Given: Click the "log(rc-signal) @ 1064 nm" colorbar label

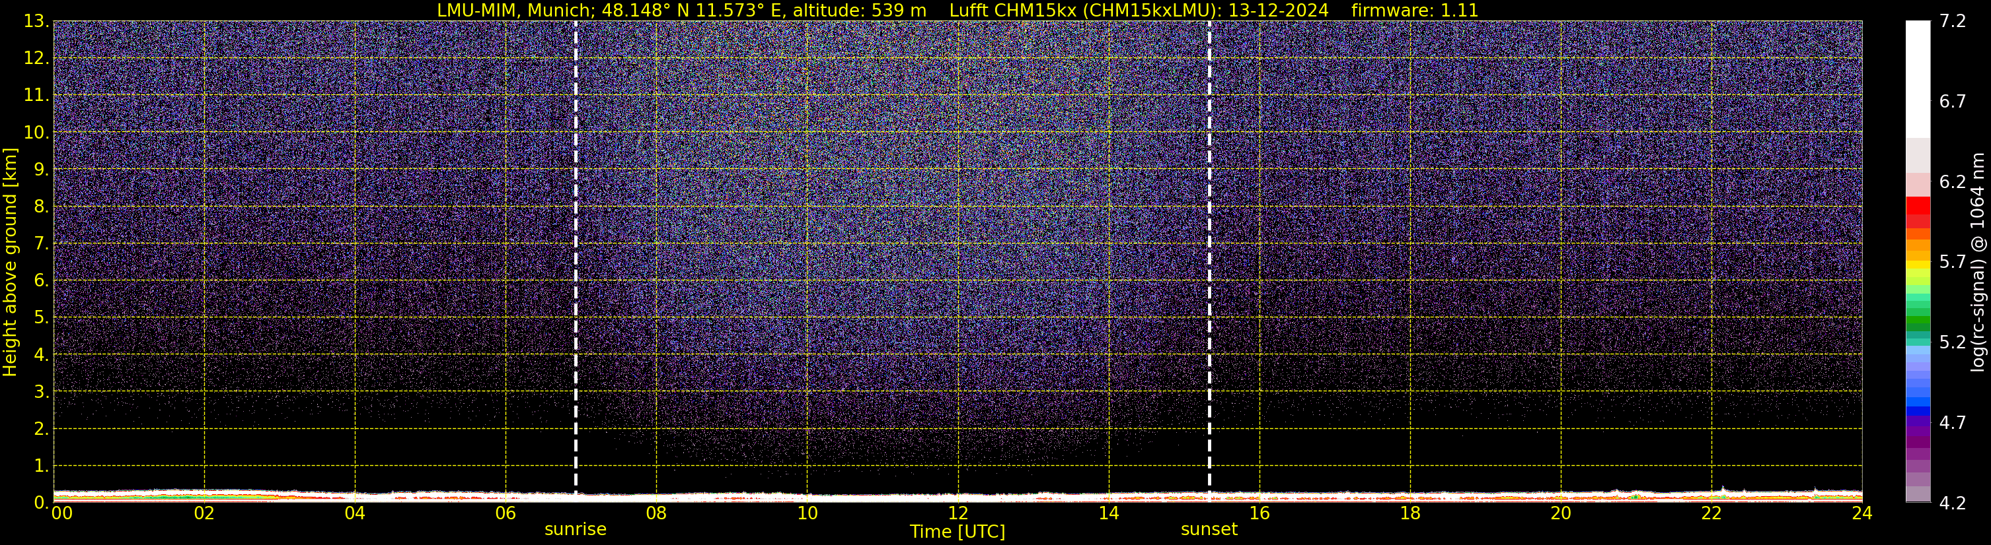Looking at the screenshot, I should click(1977, 262).
